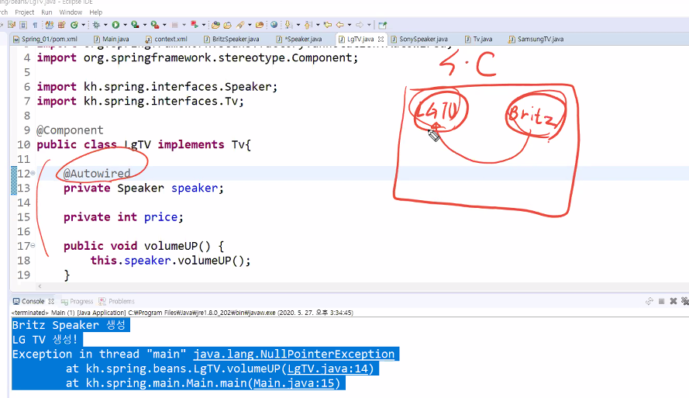Click the Run External Tools icon
689x398 pixels.
pos(154,25)
